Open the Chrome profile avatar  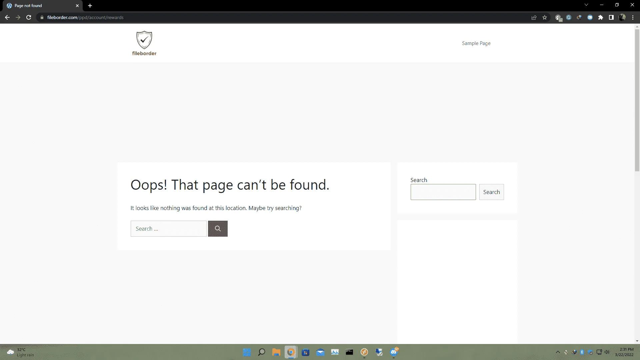click(622, 17)
